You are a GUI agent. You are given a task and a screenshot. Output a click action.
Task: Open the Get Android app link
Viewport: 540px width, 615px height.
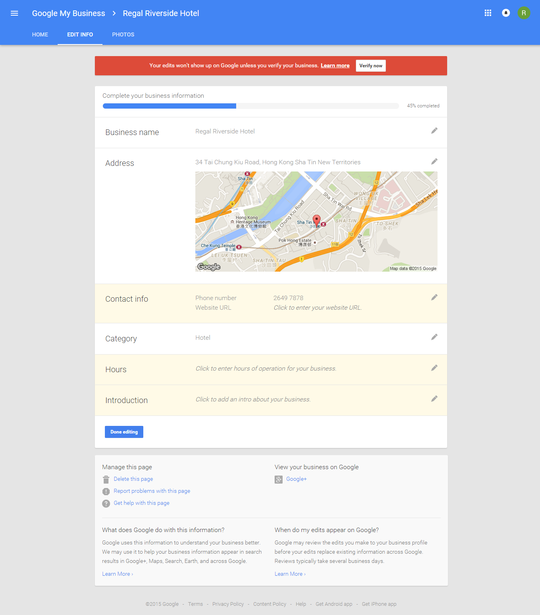tap(334, 604)
